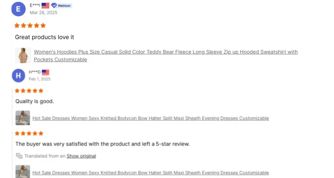Open the dress thumbnail below "Show original"
334x178 pixels.
pyautogui.click(x=23, y=172)
